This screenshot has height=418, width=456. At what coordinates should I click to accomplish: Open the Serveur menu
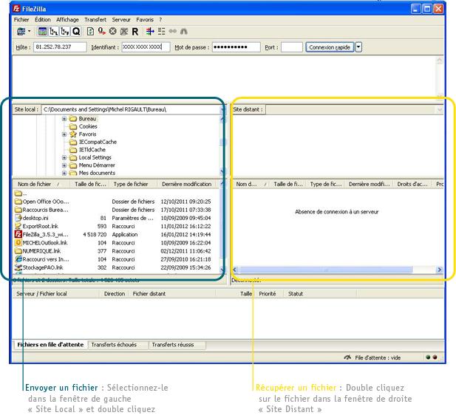[121, 20]
